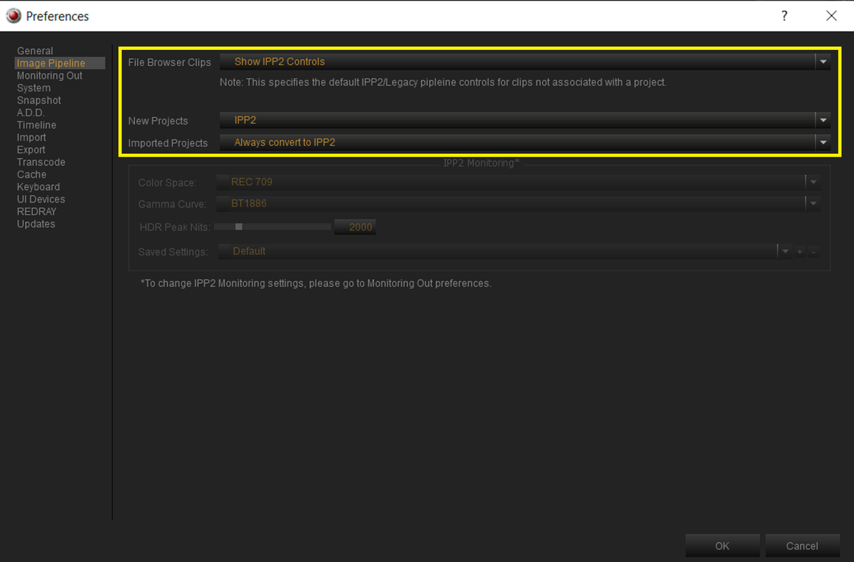This screenshot has width=854, height=562.
Task: Select A.D.D. in the sidebar
Action: (31, 112)
